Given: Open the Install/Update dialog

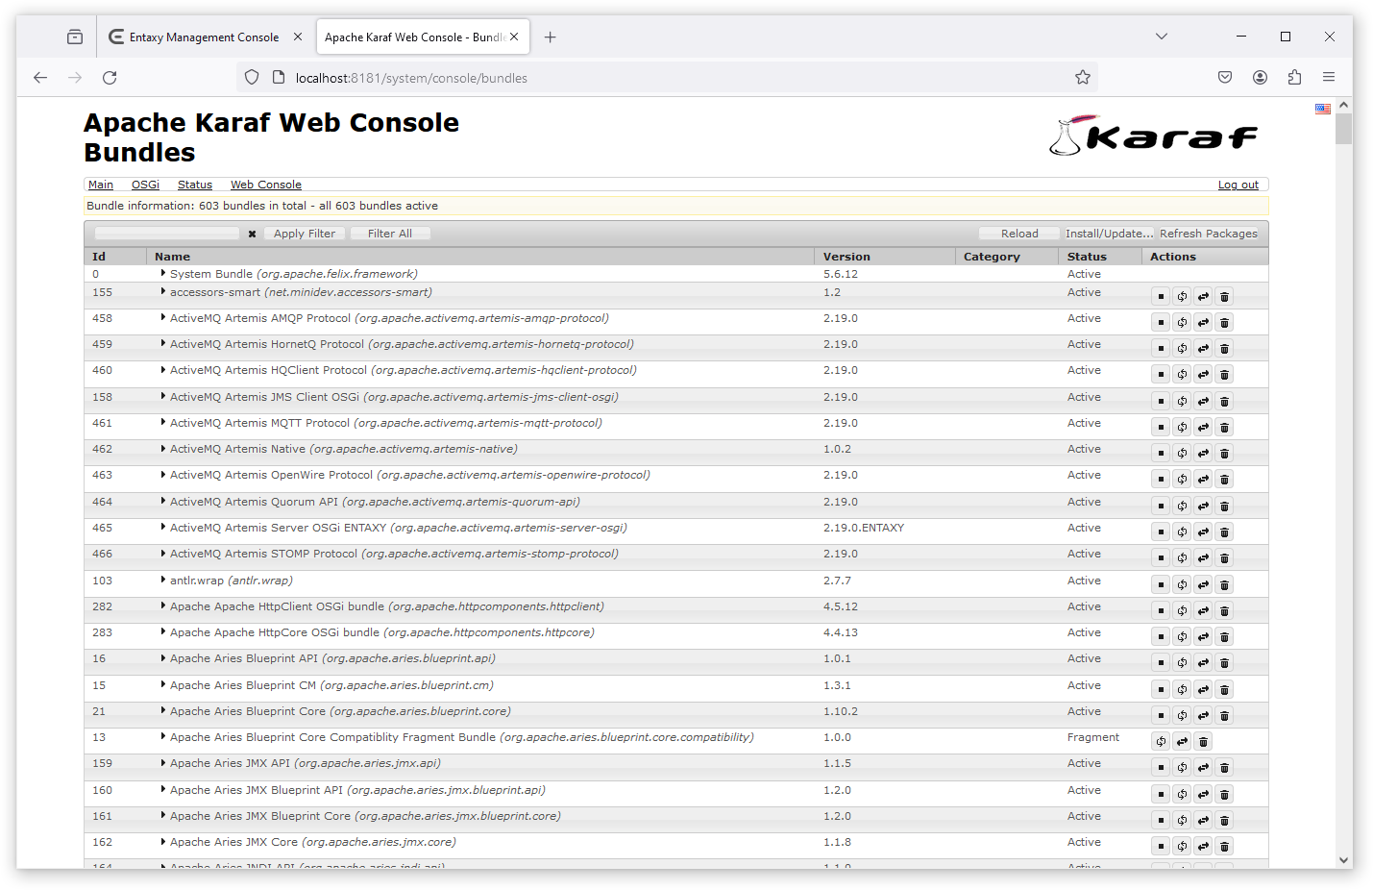Looking at the screenshot, I should 1110,233.
